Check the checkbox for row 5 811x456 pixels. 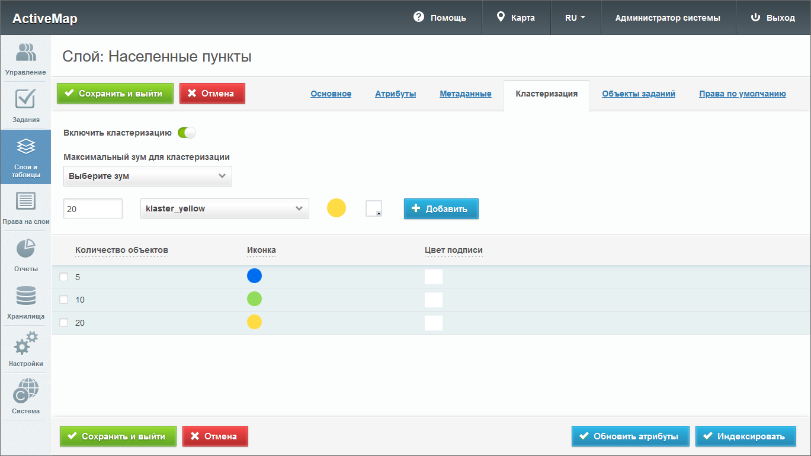(64, 277)
